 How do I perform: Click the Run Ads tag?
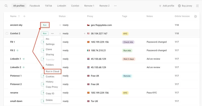point(127,50)
